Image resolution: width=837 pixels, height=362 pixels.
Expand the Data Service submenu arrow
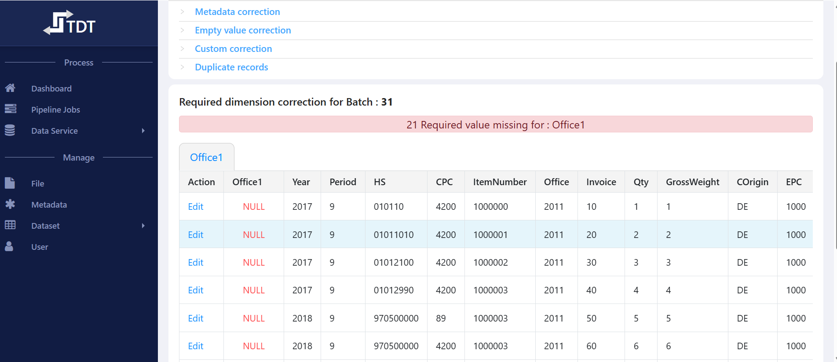[x=143, y=131]
